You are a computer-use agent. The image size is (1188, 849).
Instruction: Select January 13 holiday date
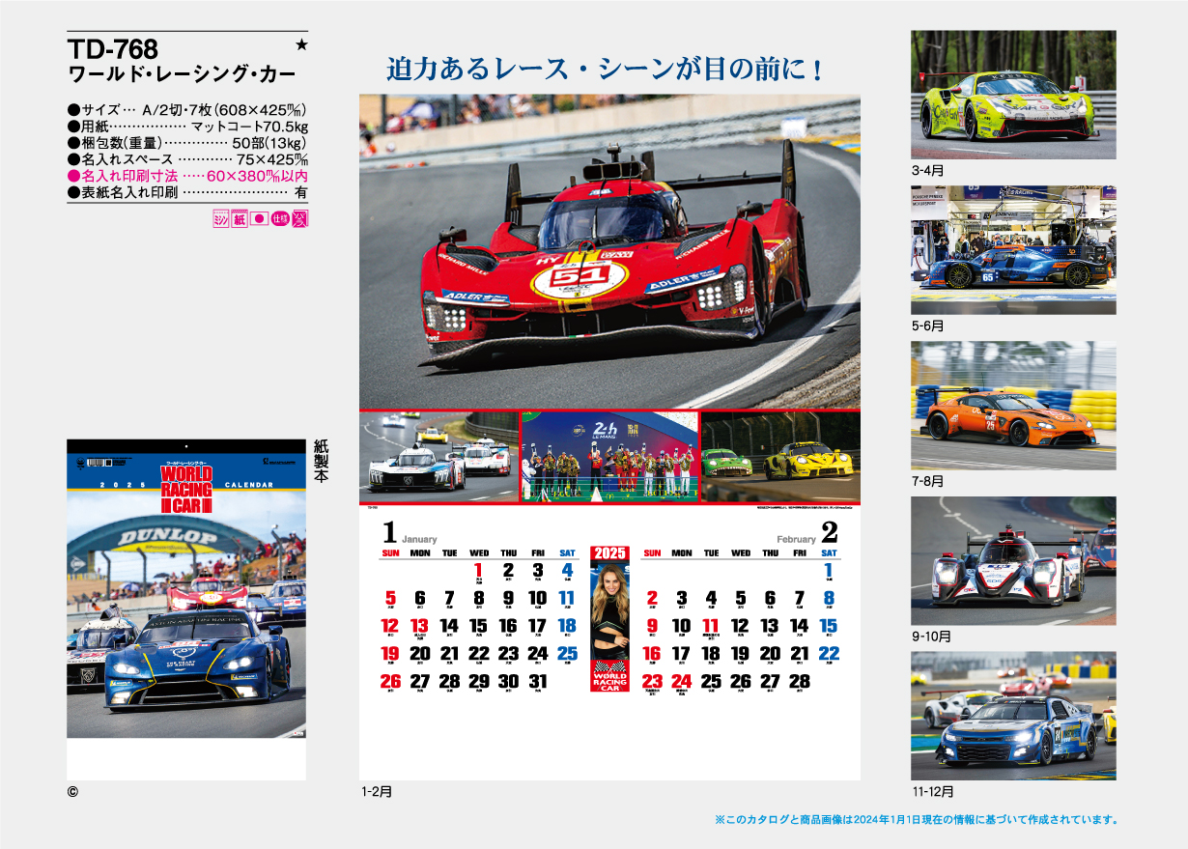coord(419,627)
